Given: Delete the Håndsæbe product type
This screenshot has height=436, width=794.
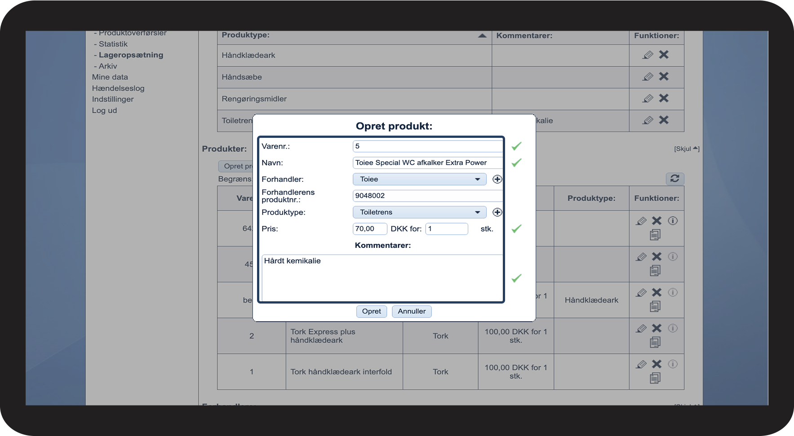Looking at the screenshot, I should point(664,77).
